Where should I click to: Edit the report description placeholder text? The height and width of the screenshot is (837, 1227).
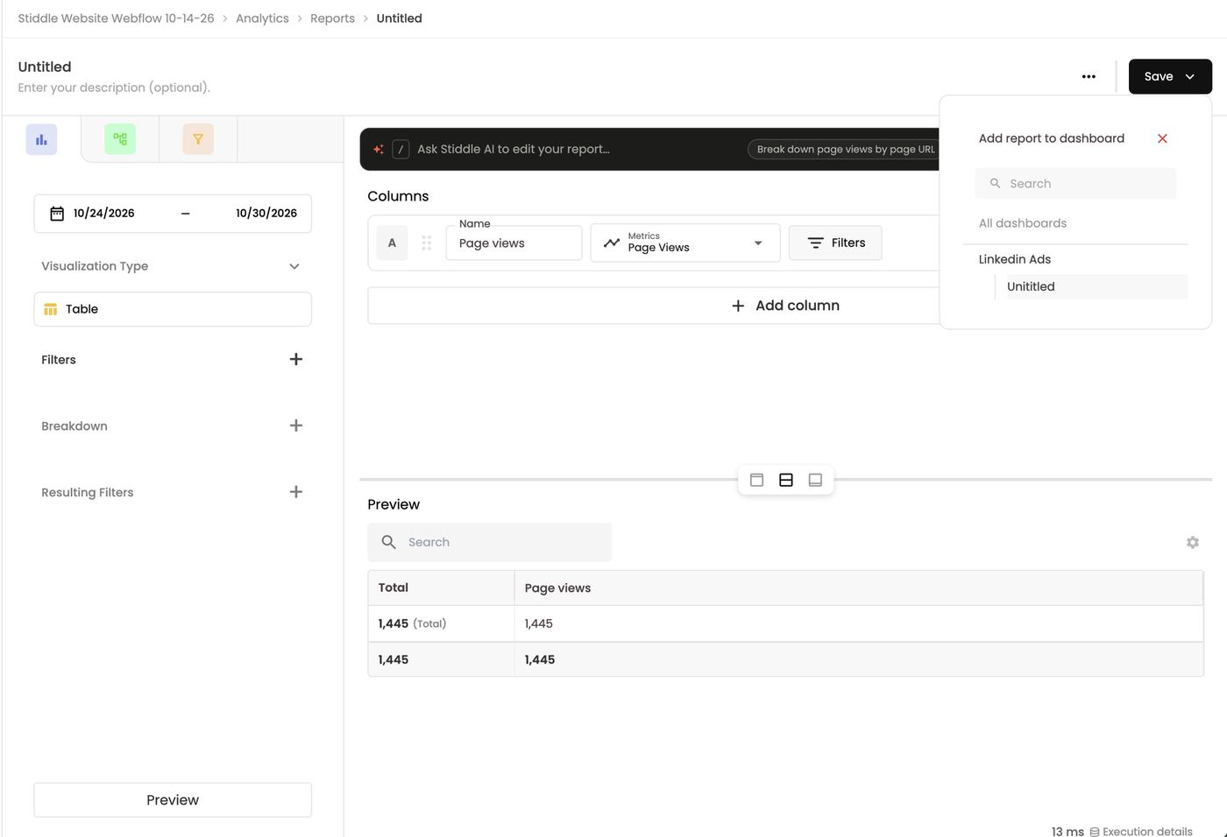[114, 88]
